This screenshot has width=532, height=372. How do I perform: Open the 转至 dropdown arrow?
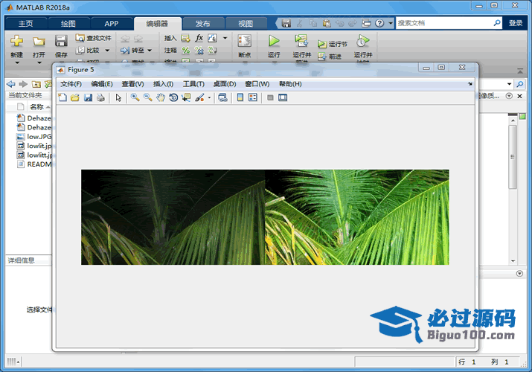pos(150,51)
